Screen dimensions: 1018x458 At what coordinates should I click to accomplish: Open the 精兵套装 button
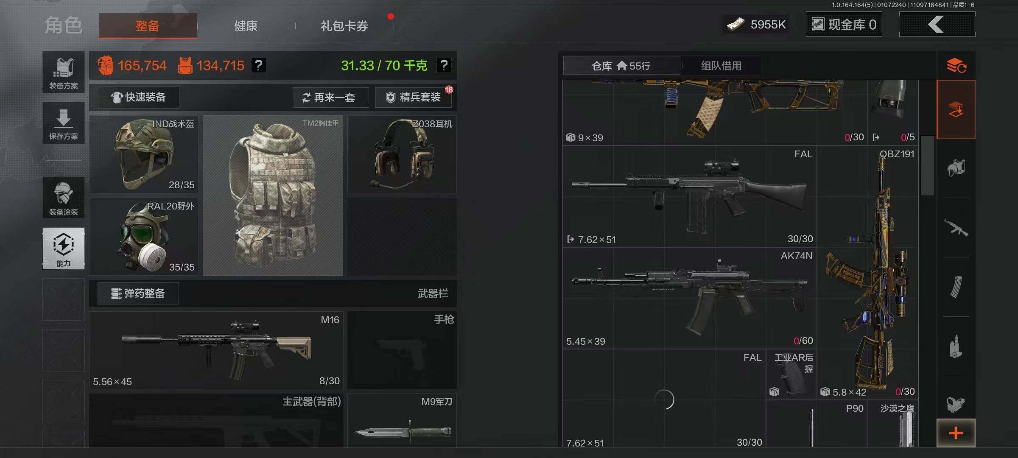pos(414,97)
